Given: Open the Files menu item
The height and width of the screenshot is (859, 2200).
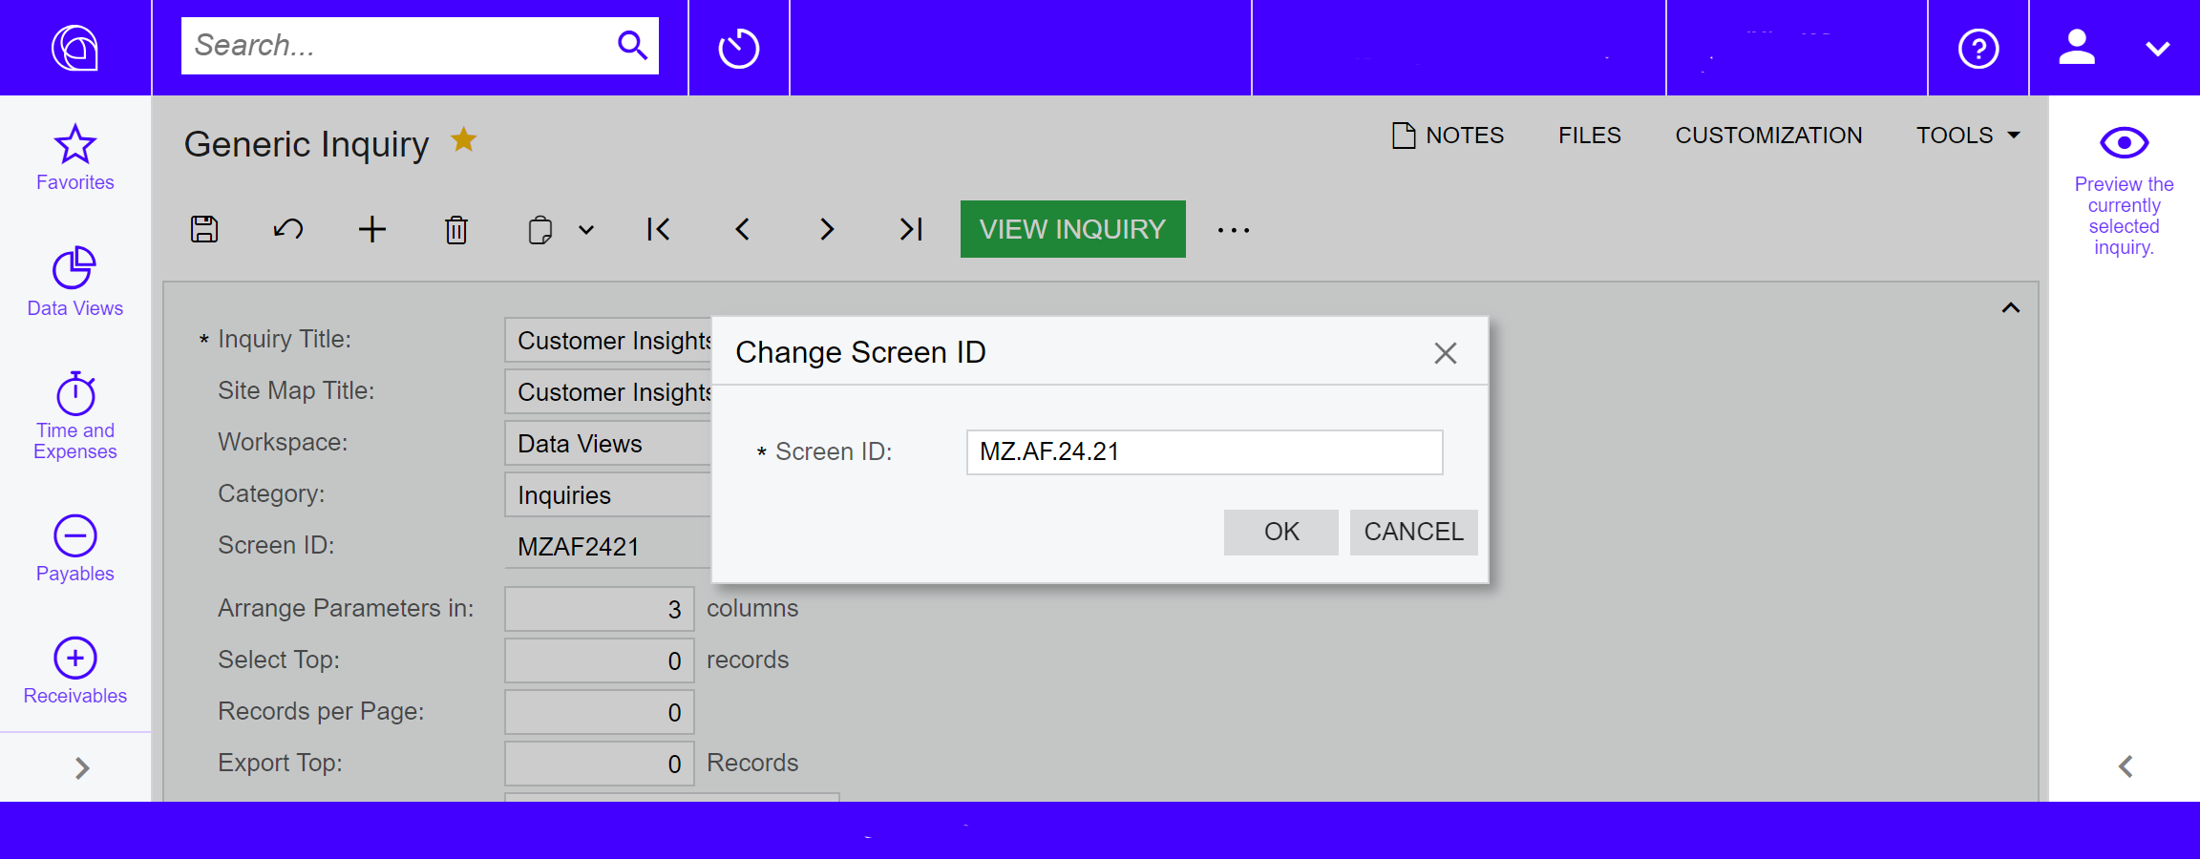Looking at the screenshot, I should click(x=1588, y=136).
